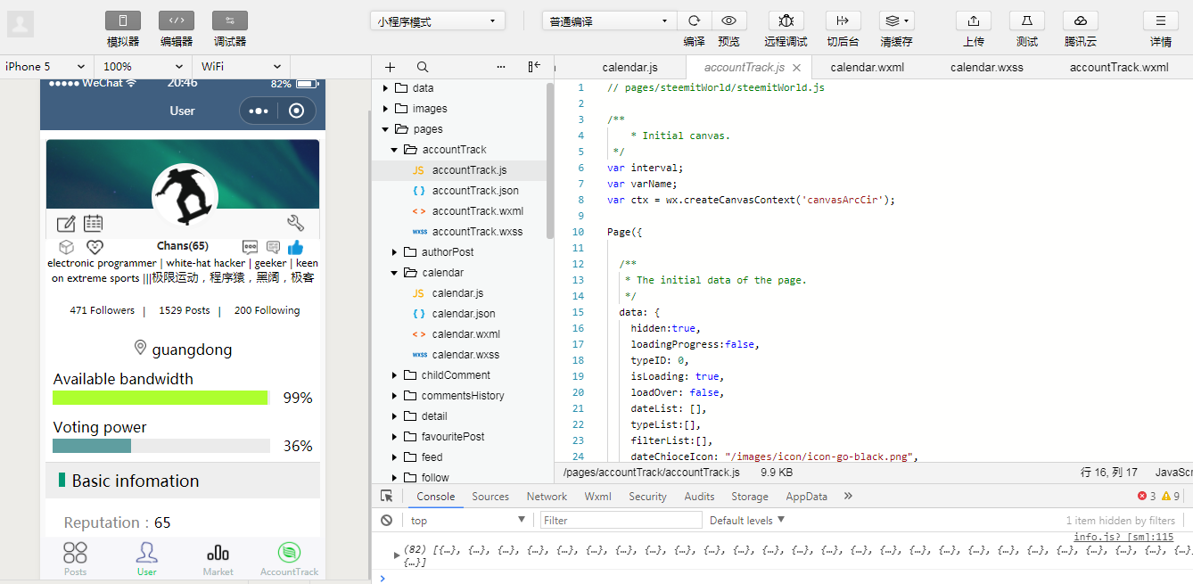
Task: Open remote debugging bug icon
Action: coord(786,21)
